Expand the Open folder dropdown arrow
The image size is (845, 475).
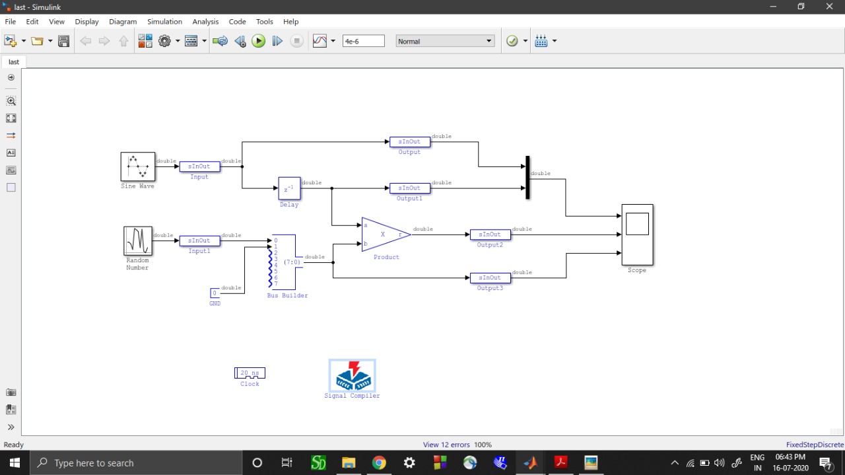[50, 41]
